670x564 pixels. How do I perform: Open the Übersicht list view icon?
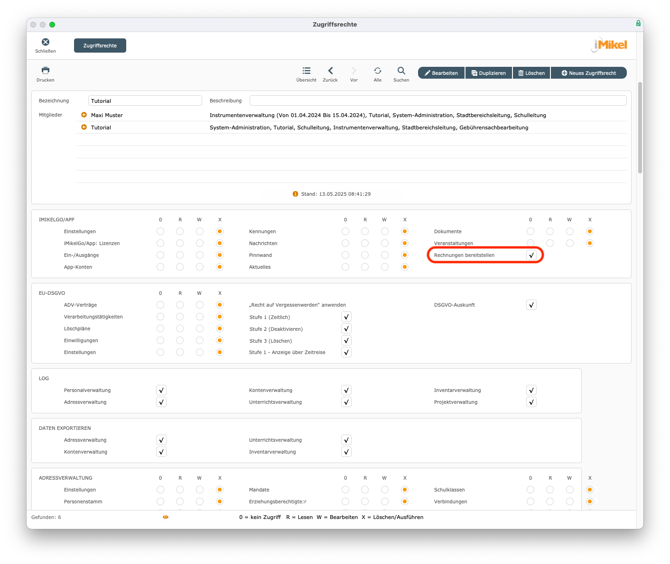[x=307, y=71]
